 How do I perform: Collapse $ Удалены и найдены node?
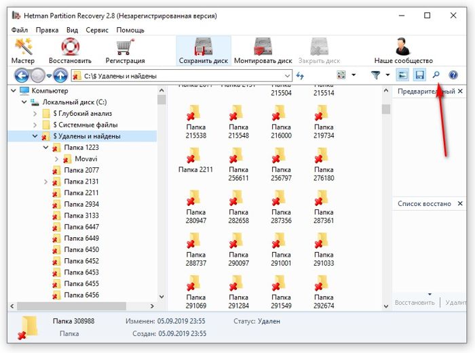(35, 136)
